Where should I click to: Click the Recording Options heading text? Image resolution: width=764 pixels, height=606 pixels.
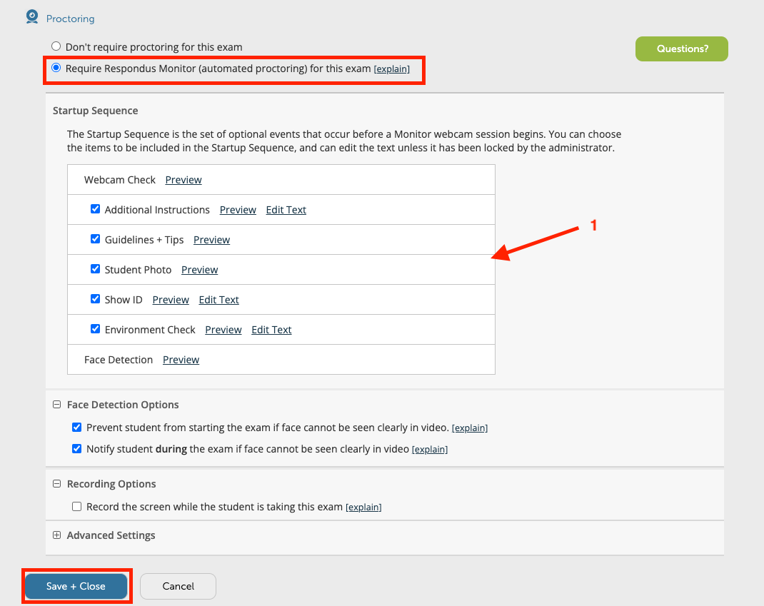pos(111,484)
